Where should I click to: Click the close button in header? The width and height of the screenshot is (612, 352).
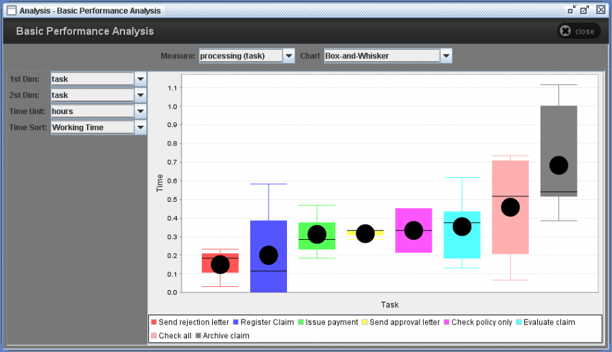click(577, 31)
